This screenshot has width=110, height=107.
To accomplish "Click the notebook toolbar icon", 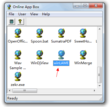I will tap(12, 21).
